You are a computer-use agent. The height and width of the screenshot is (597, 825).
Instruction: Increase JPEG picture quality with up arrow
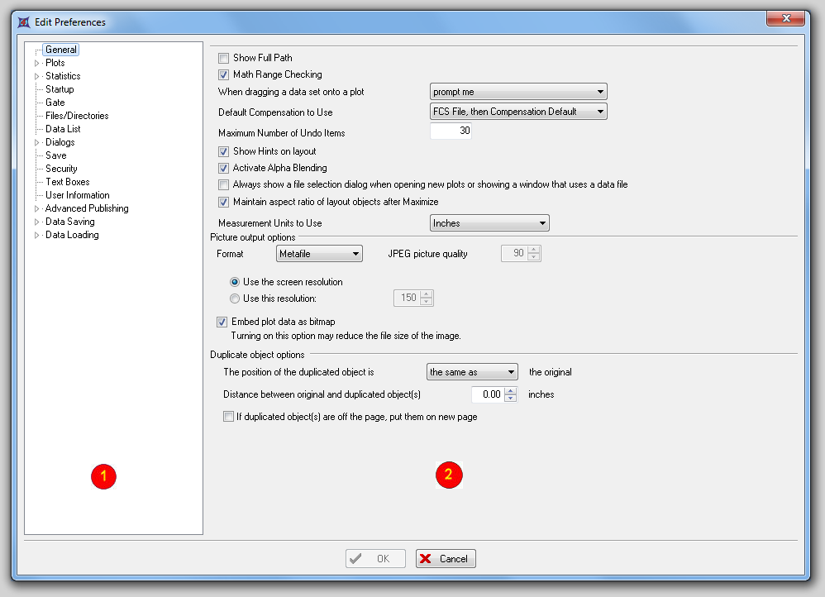click(x=534, y=250)
